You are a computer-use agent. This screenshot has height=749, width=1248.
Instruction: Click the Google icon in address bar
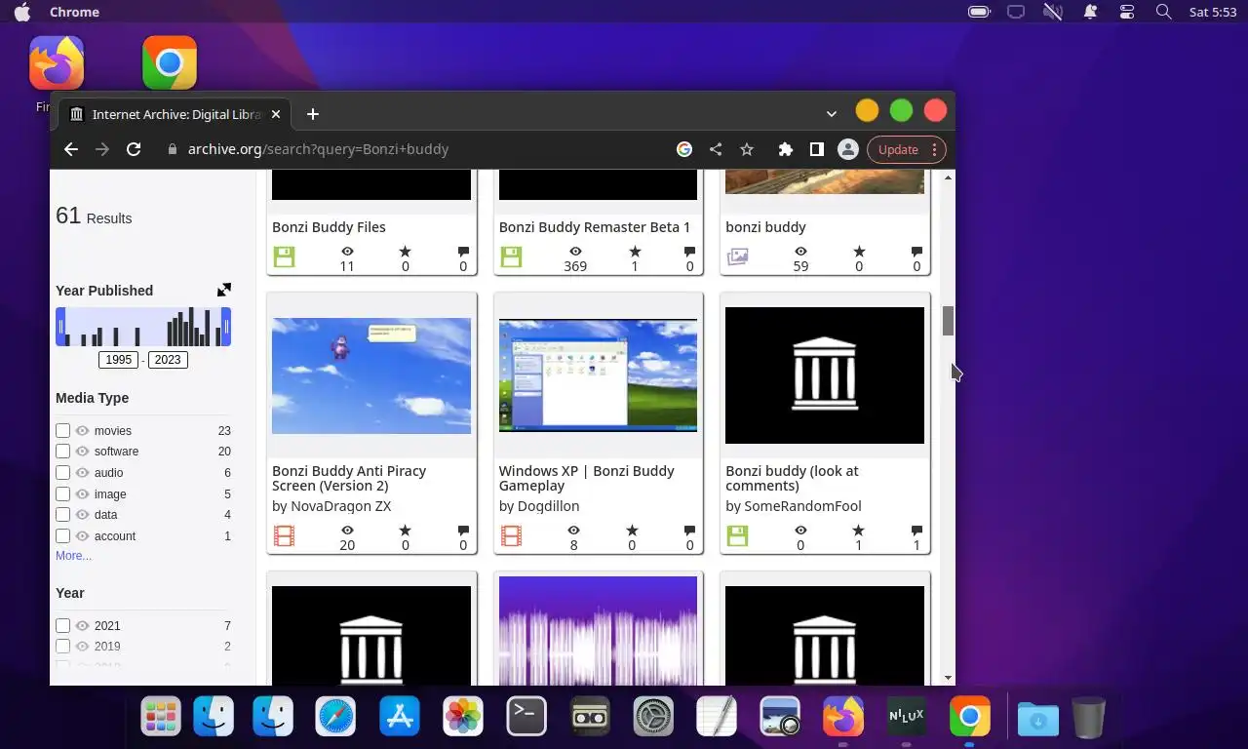tap(684, 149)
